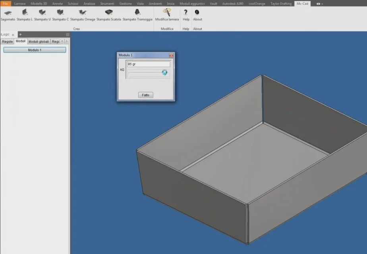Create a Stampato Scatola box
Screen dimensions: 367x254
109,15
